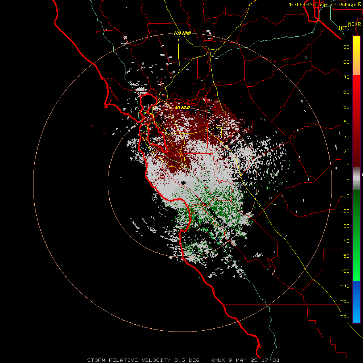Select the "40" velocity scale label
The image size is (363, 363).
(346, 122)
